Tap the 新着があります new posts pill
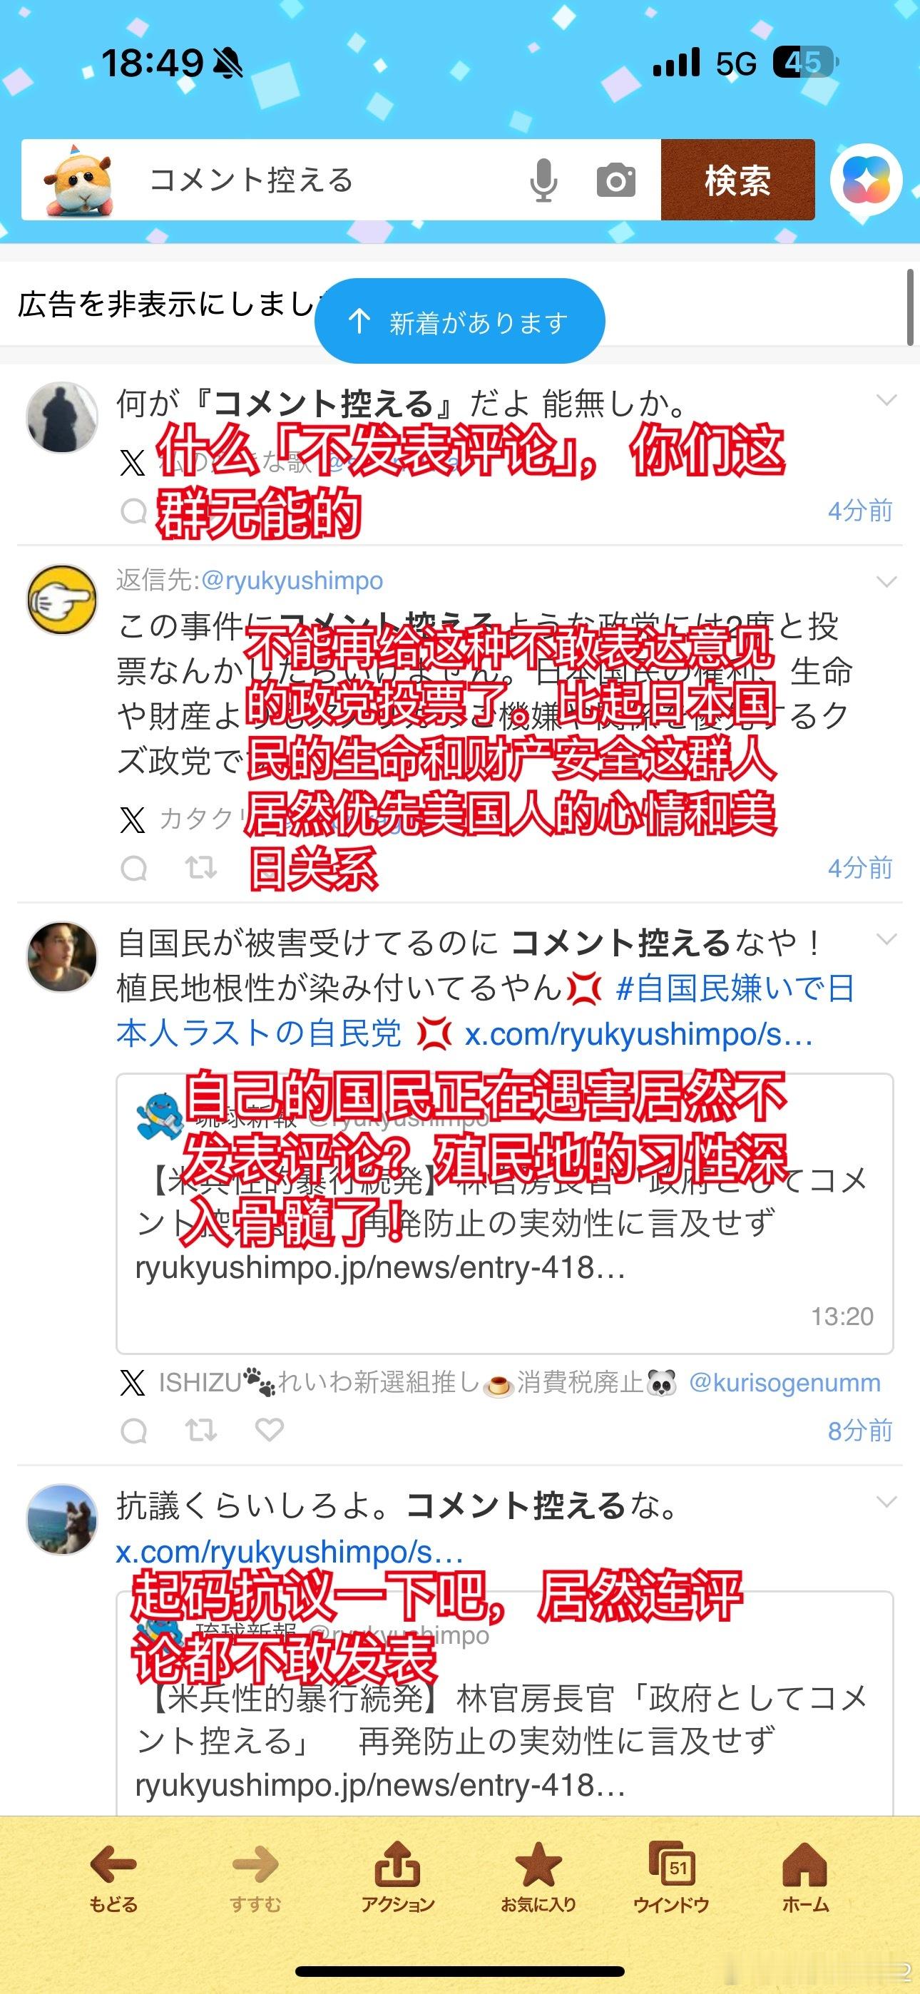The height and width of the screenshot is (1994, 920). coord(459,320)
